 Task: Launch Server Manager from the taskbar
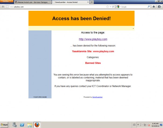15,125
